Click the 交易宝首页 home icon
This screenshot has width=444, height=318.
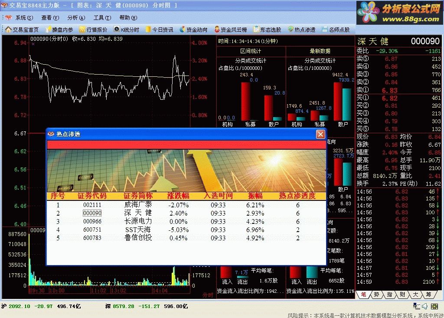click(x=8, y=30)
